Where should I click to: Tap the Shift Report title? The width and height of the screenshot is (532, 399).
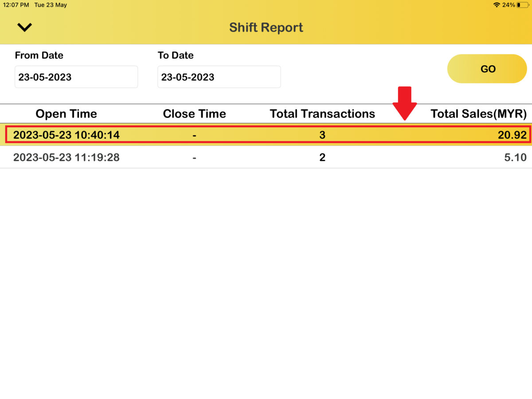tap(266, 27)
